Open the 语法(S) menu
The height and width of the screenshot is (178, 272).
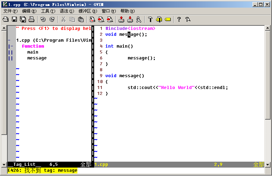(67, 11)
